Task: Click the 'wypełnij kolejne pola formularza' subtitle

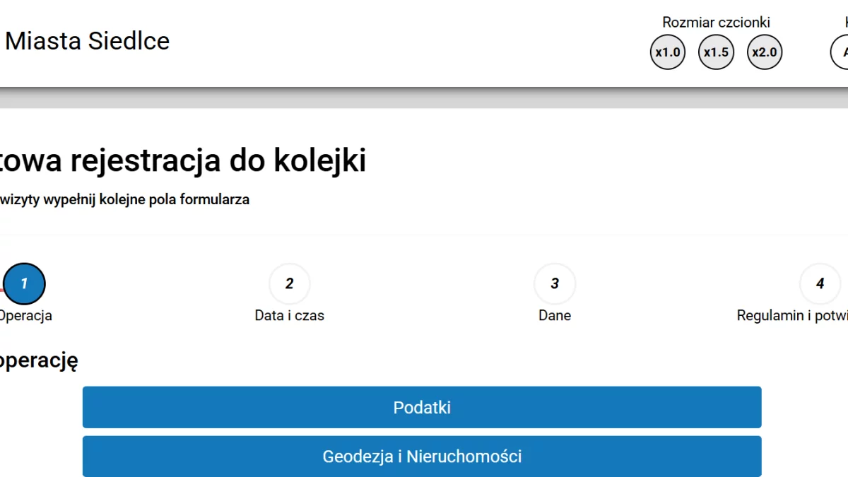Action: pyautogui.click(x=124, y=199)
